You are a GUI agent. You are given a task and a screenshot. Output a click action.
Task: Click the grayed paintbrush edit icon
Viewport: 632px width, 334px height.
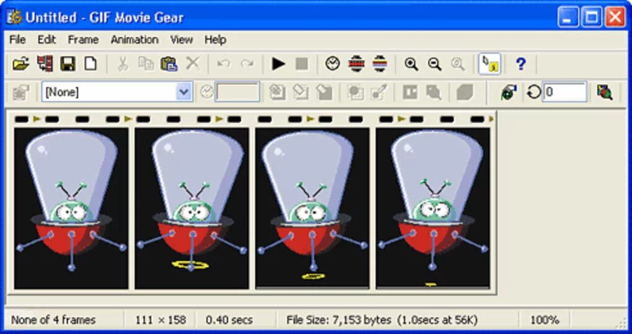(379, 92)
